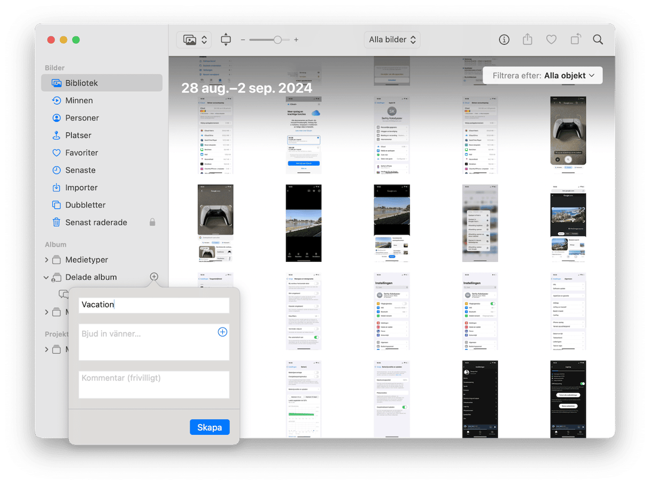
Task: Select Importer download icon
Action: pos(56,188)
